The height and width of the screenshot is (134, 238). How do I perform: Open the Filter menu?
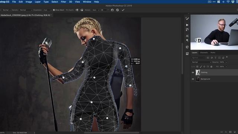64,2
